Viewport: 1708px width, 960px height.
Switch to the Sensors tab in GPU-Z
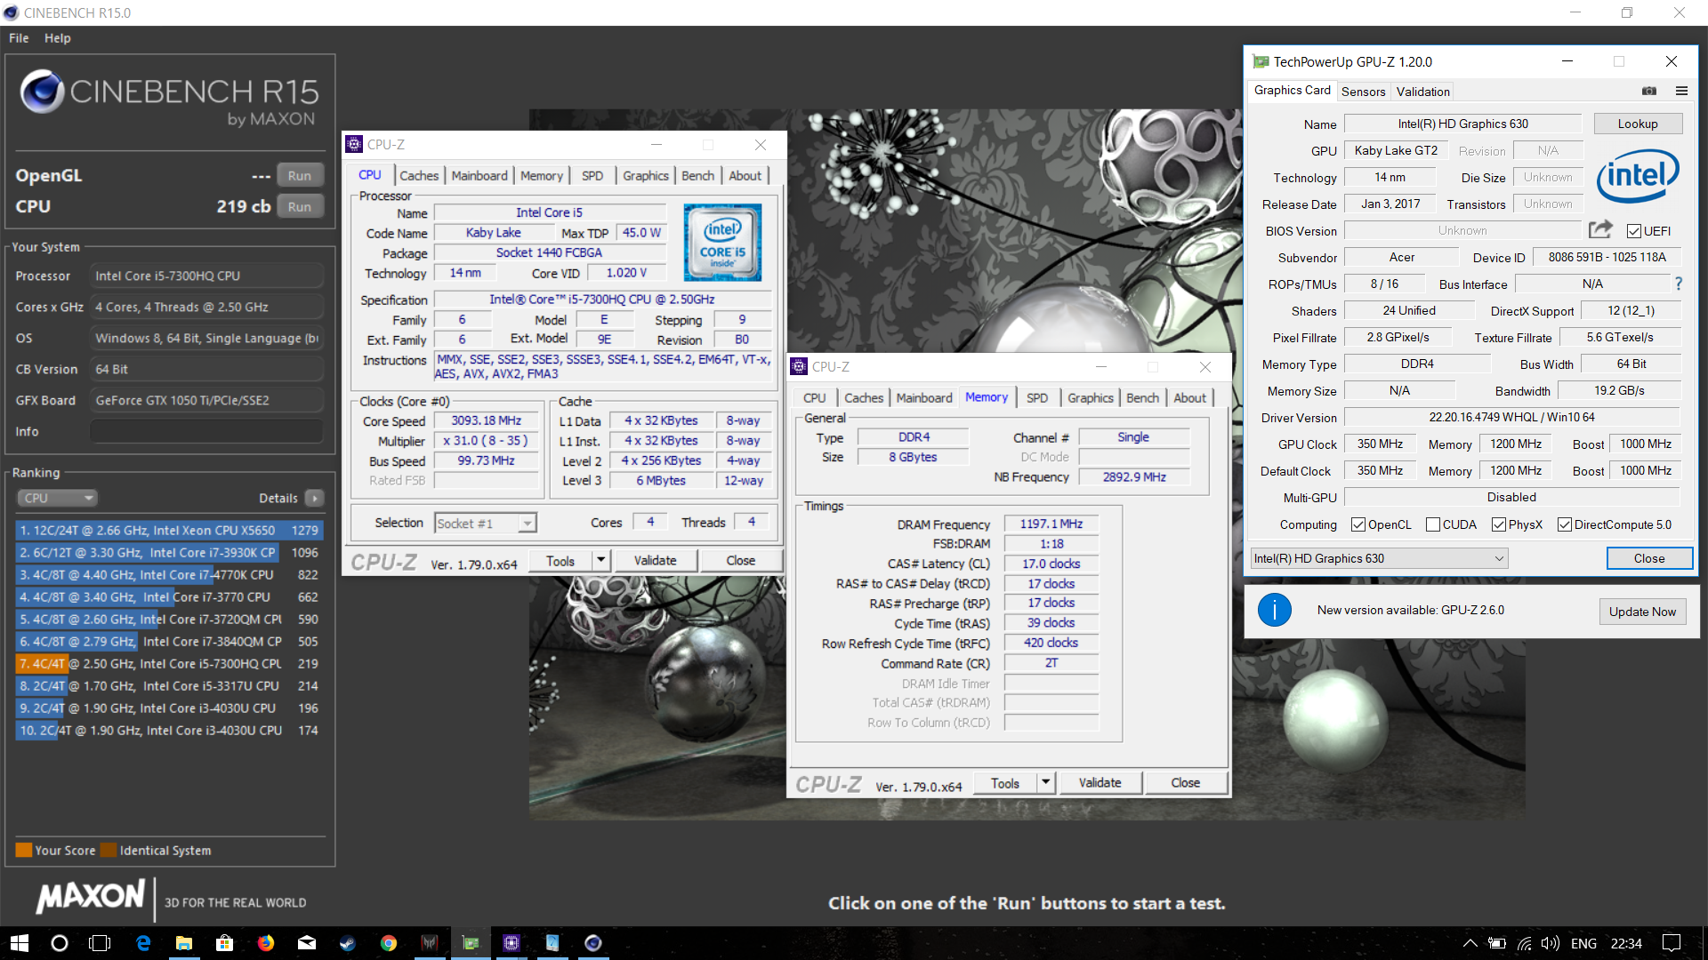click(1363, 92)
